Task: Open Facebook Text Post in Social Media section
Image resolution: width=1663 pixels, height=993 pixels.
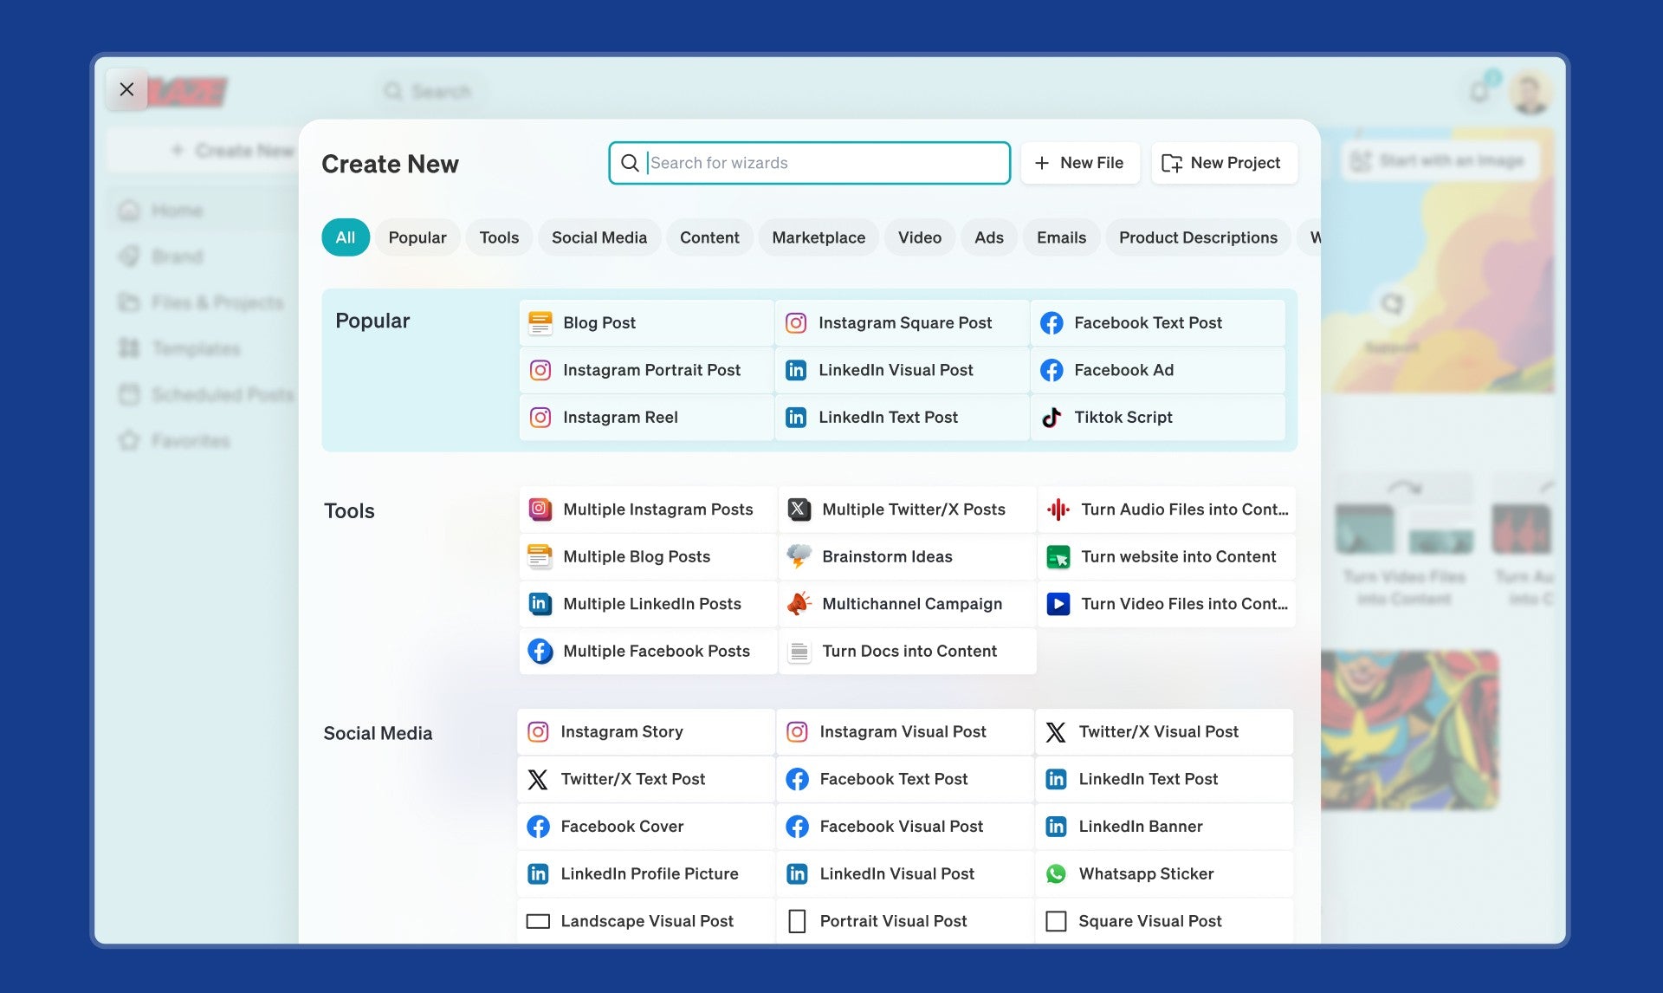Action: [904, 779]
